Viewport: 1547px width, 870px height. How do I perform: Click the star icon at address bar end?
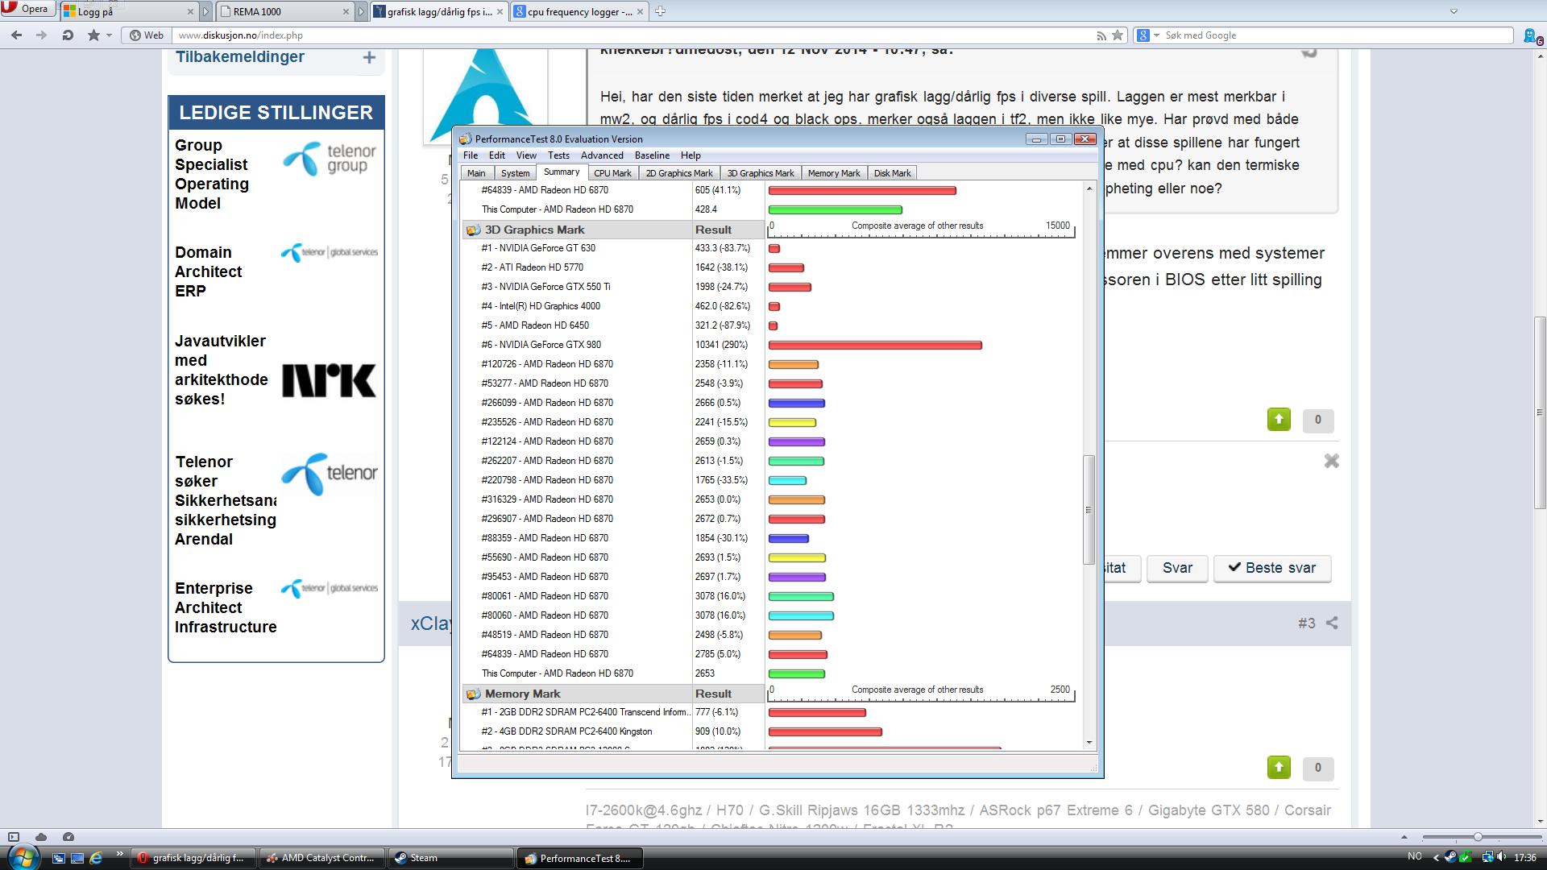(1118, 35)
